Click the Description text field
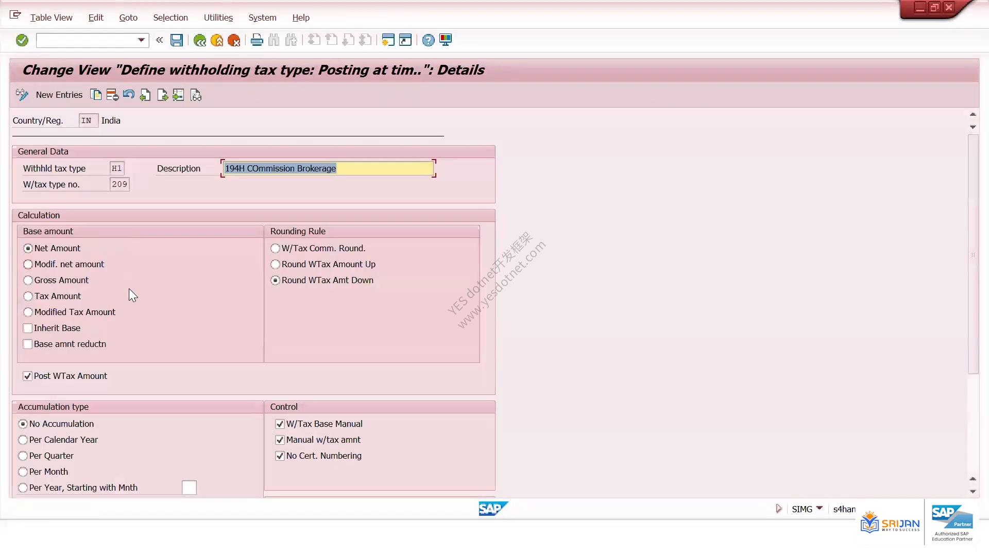Viewport: 989px width, 556px height. tap(328, 168)
